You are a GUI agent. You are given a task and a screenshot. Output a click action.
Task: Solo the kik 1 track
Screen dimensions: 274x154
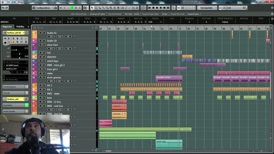pyautogui.click(x=44, y=85)
